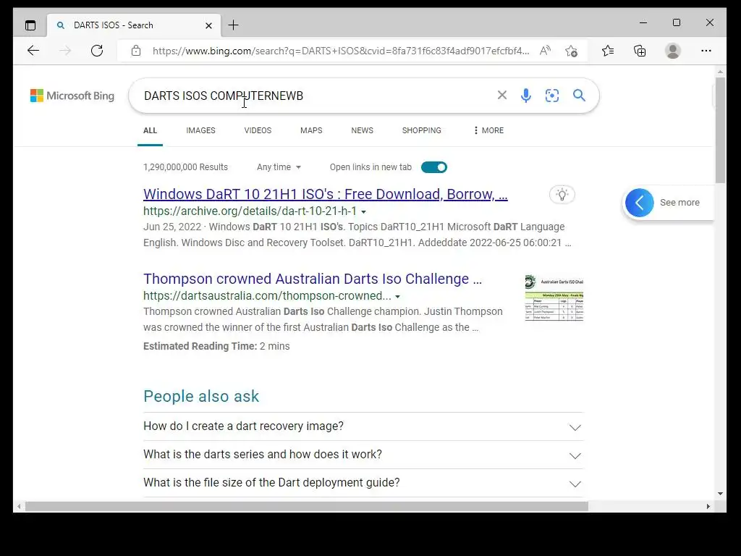Image resolution: width=741 pixels, height=556 pixels.
Task: Click the horizontal scrollbar thumb at the bottom
Action: 307,506
